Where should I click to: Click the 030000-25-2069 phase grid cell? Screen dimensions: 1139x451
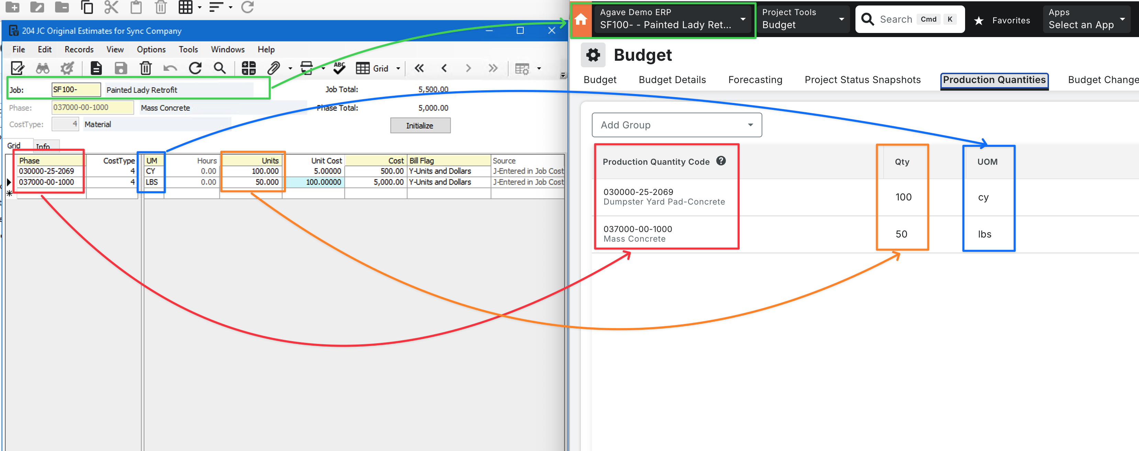click(x=51, y=171)
